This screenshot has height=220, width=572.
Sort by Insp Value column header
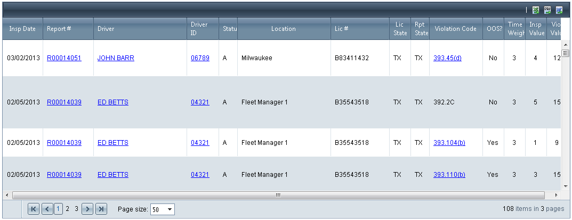coord(536,29)
